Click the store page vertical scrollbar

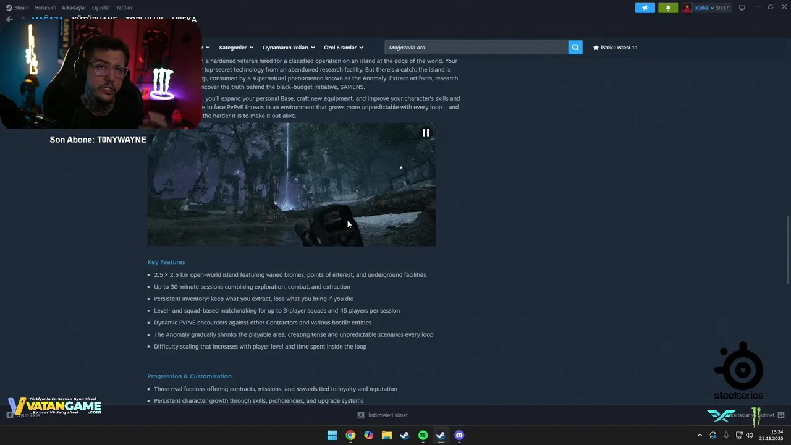[x=787, y=249]
